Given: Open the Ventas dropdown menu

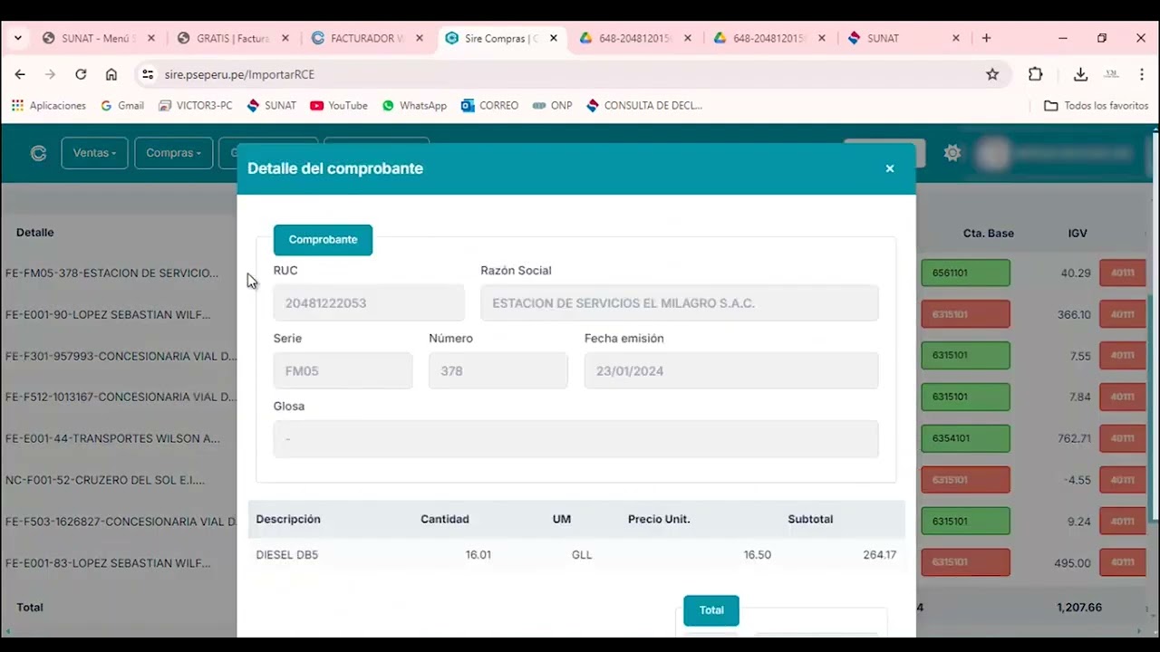Looking at the screenshot, I should (x=94, y=153).
